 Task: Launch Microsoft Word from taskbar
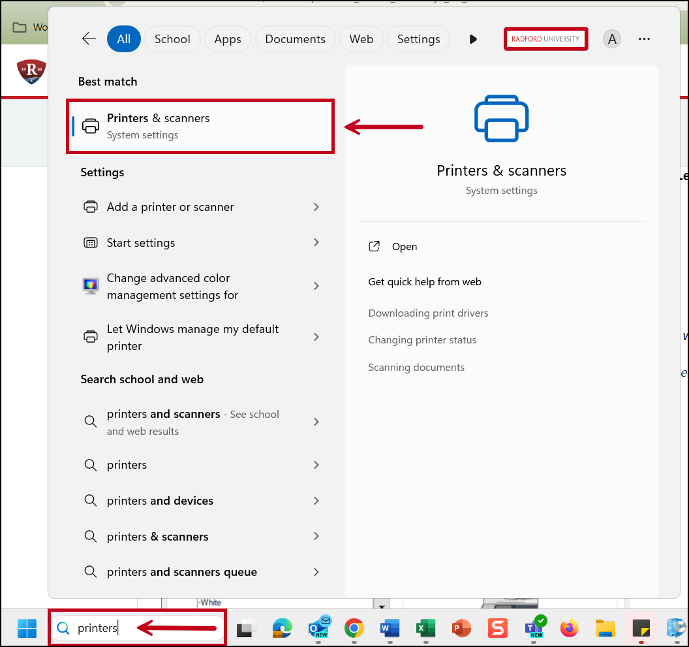[390, 629]
